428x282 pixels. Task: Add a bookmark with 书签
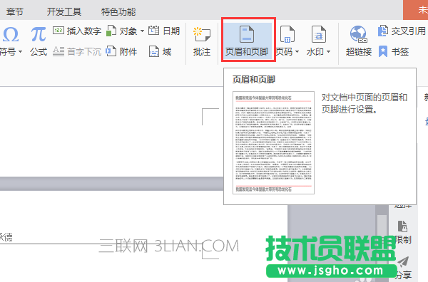[x=394, y=51]
